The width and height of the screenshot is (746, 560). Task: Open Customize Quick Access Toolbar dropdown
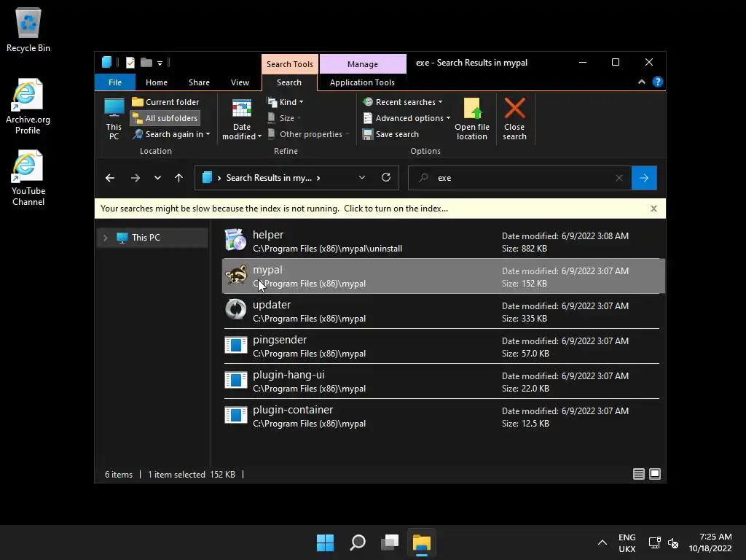click(x=160, y=63)
